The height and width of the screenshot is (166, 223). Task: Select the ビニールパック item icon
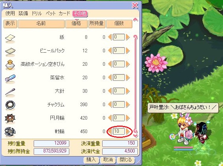click(10, 51)
